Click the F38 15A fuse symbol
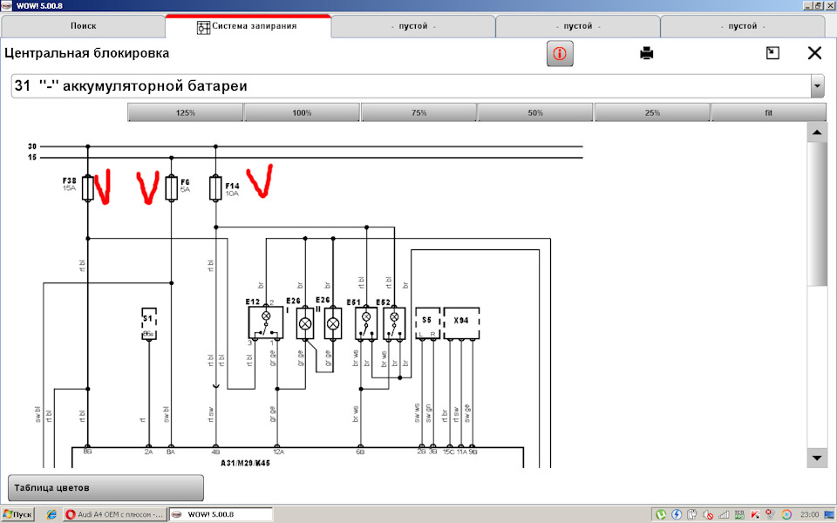 (x=88, y=187)
